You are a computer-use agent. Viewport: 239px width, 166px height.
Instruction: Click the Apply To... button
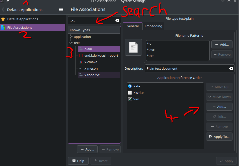[x=219, y=137]
